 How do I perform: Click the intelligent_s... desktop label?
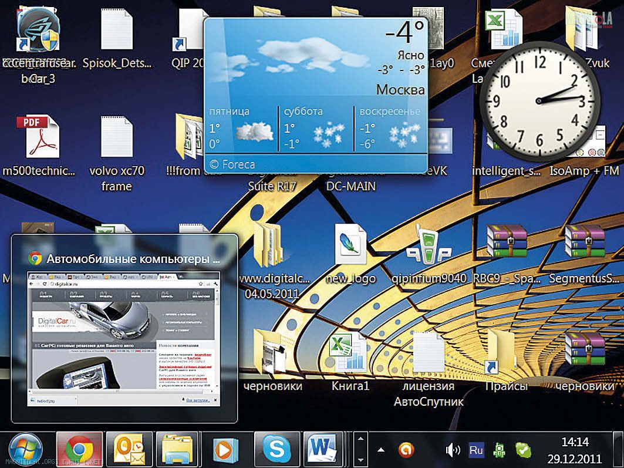click(506, 171)
